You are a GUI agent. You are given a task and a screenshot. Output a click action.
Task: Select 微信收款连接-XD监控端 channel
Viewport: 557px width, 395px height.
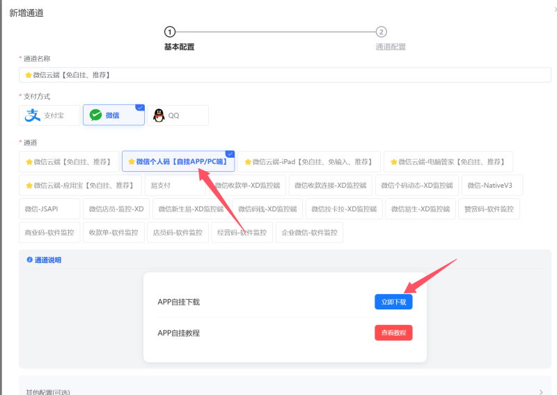[x=330, y=185]
